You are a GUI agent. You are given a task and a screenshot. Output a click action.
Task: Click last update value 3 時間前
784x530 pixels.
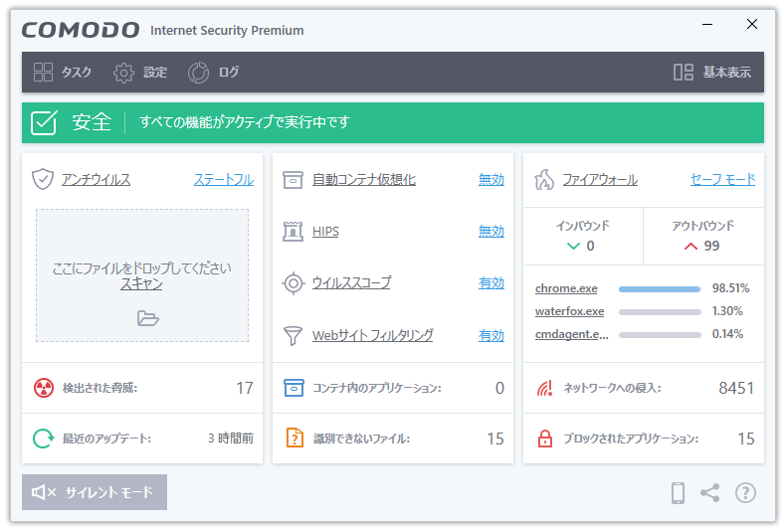231,439
